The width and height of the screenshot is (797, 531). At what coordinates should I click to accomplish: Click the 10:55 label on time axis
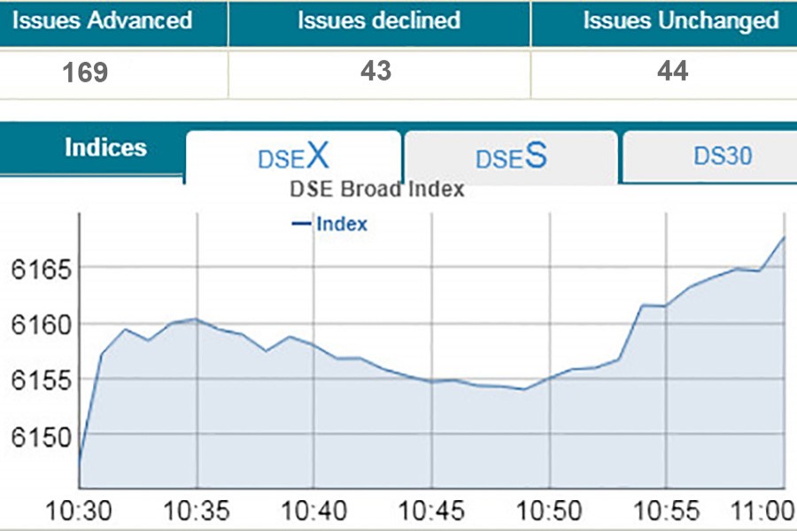click(668, 512)
